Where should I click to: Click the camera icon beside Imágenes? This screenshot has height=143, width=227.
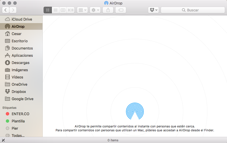[7, 70]
